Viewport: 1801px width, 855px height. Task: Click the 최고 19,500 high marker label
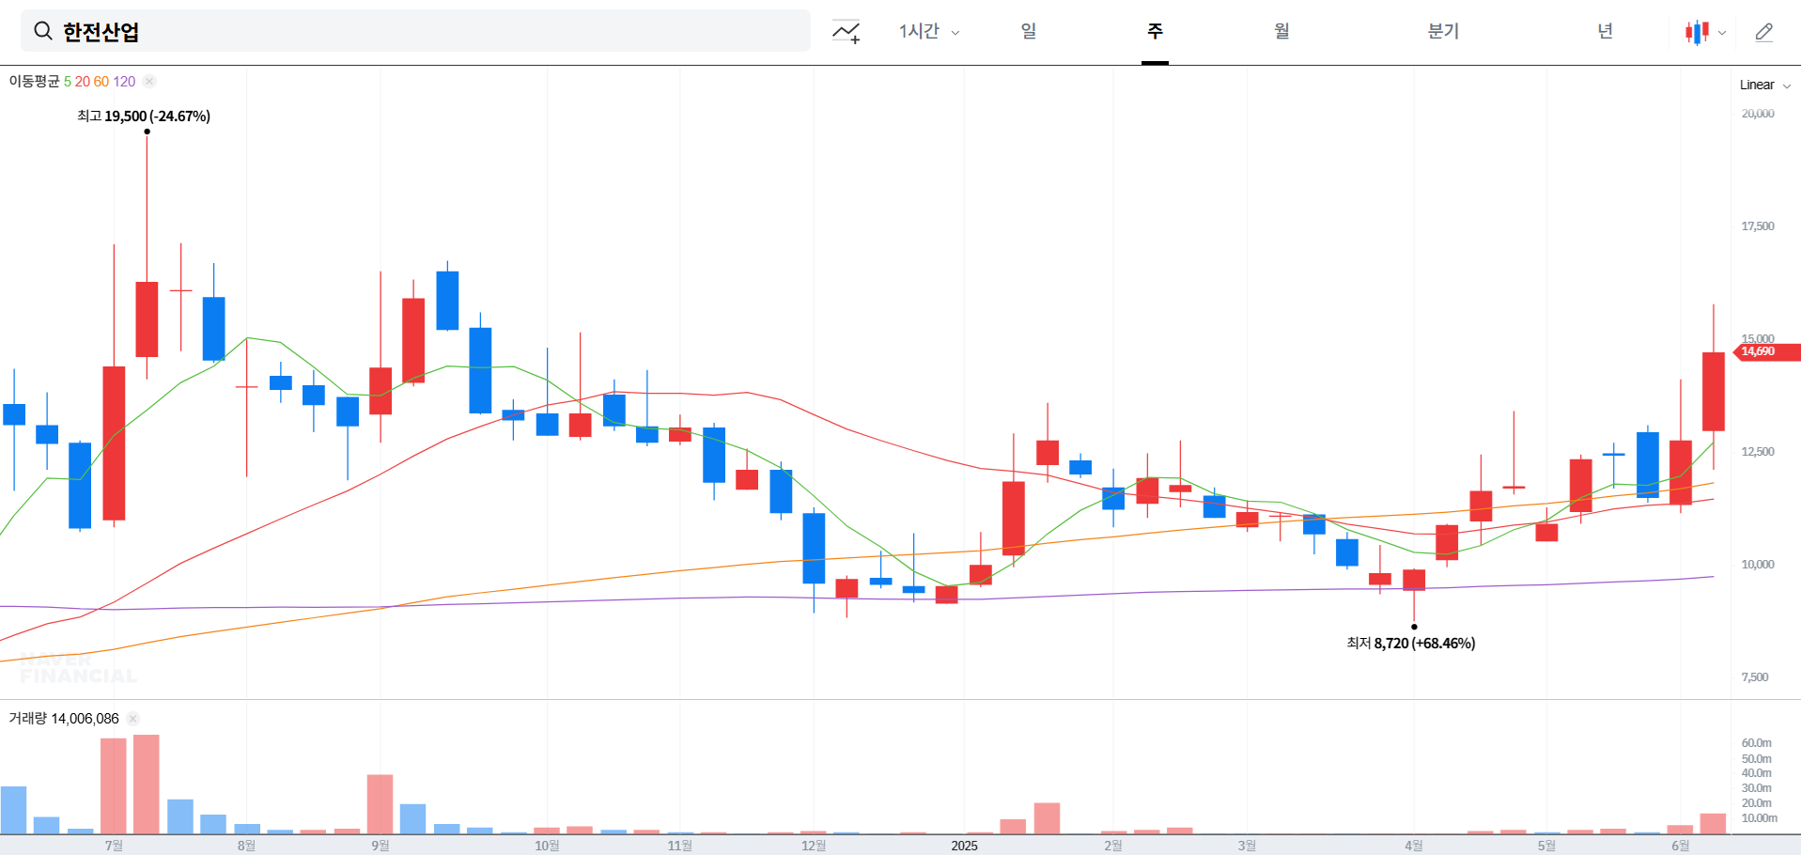point(144,116)
